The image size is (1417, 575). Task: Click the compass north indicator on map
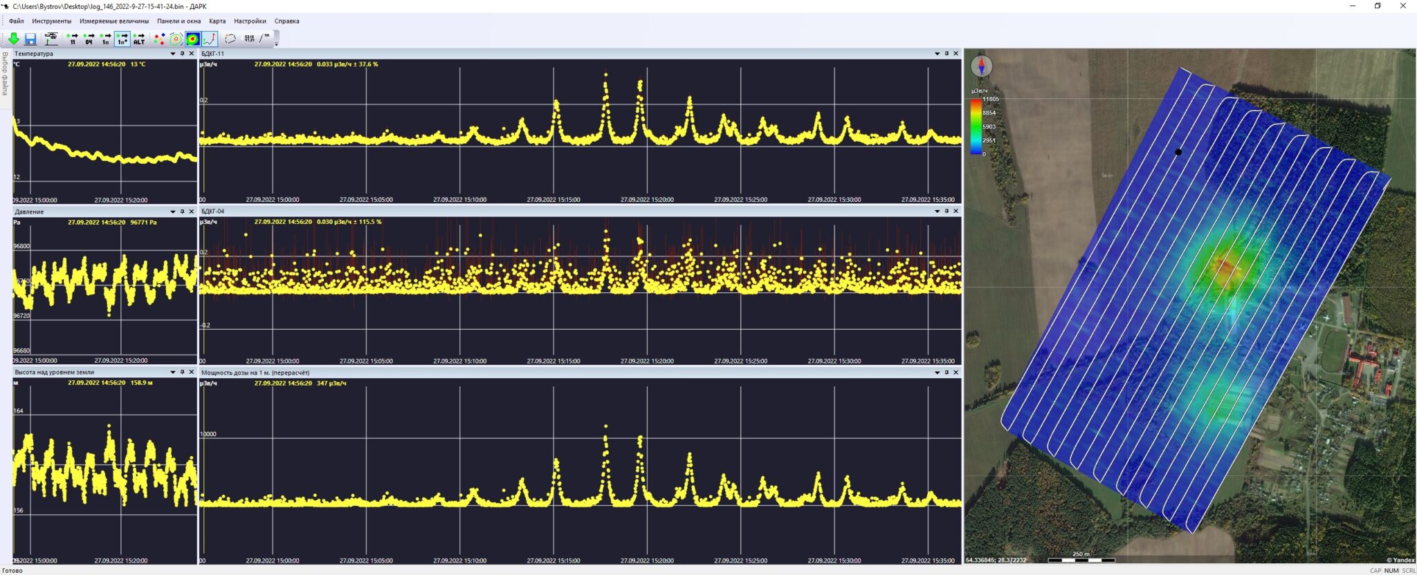pyautogui.click(x=981, y=66)
